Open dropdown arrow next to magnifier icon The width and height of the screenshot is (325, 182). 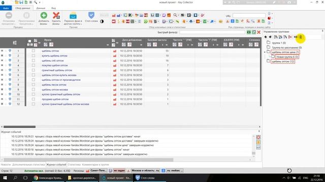pos(178,15)
